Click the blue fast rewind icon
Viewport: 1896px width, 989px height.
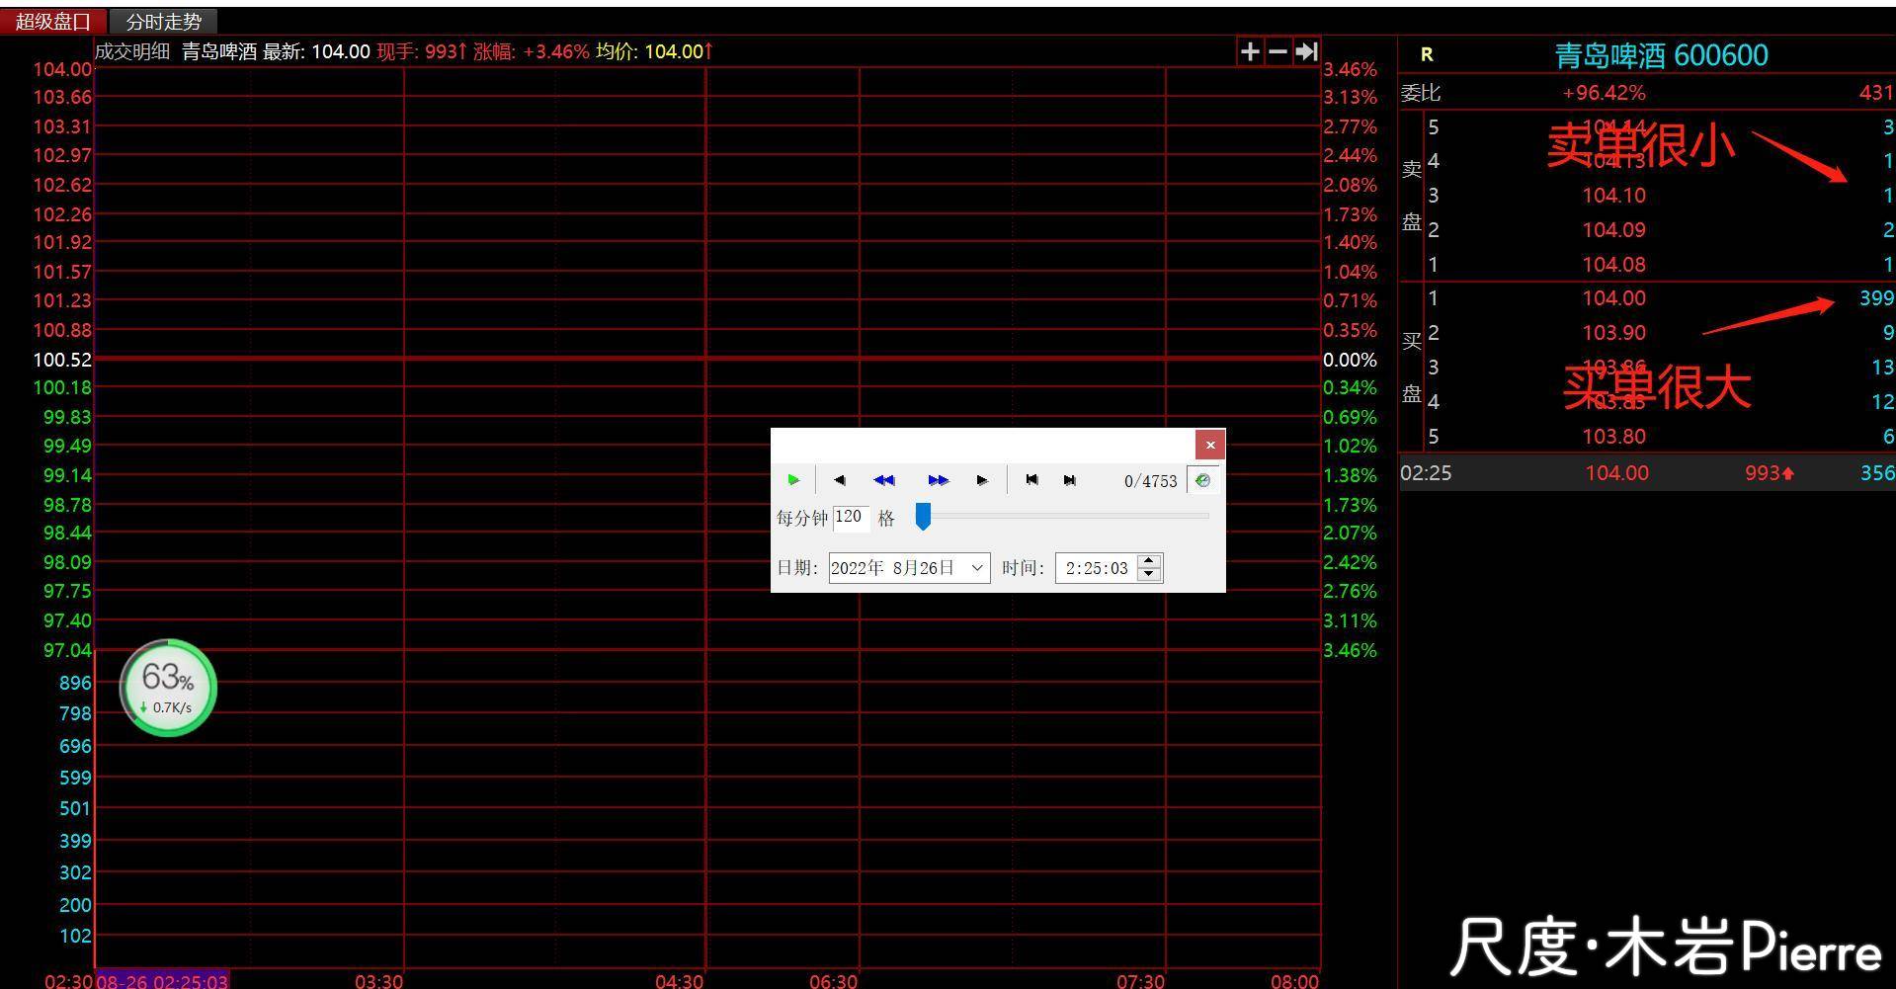[x=883, y=480]
